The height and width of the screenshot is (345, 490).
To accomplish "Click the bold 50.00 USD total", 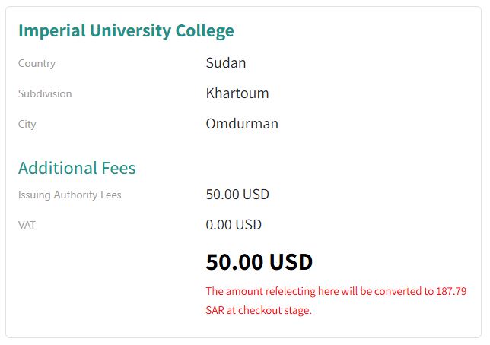I will [x=259, y=262].
